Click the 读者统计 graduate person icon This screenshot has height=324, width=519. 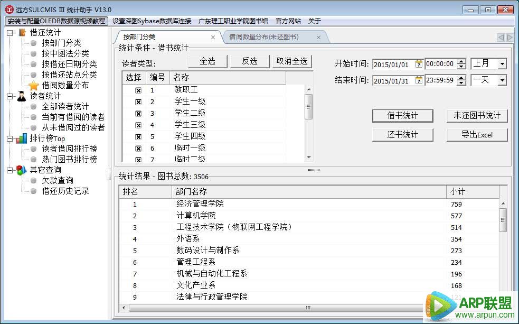tap(22, 96)
